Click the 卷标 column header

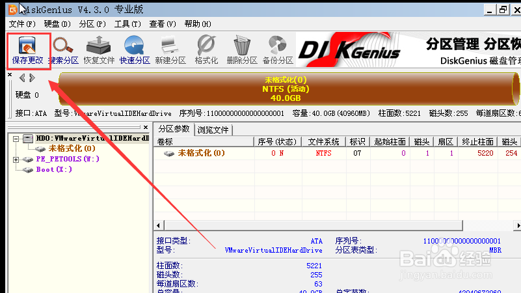(x=204, y=142)
